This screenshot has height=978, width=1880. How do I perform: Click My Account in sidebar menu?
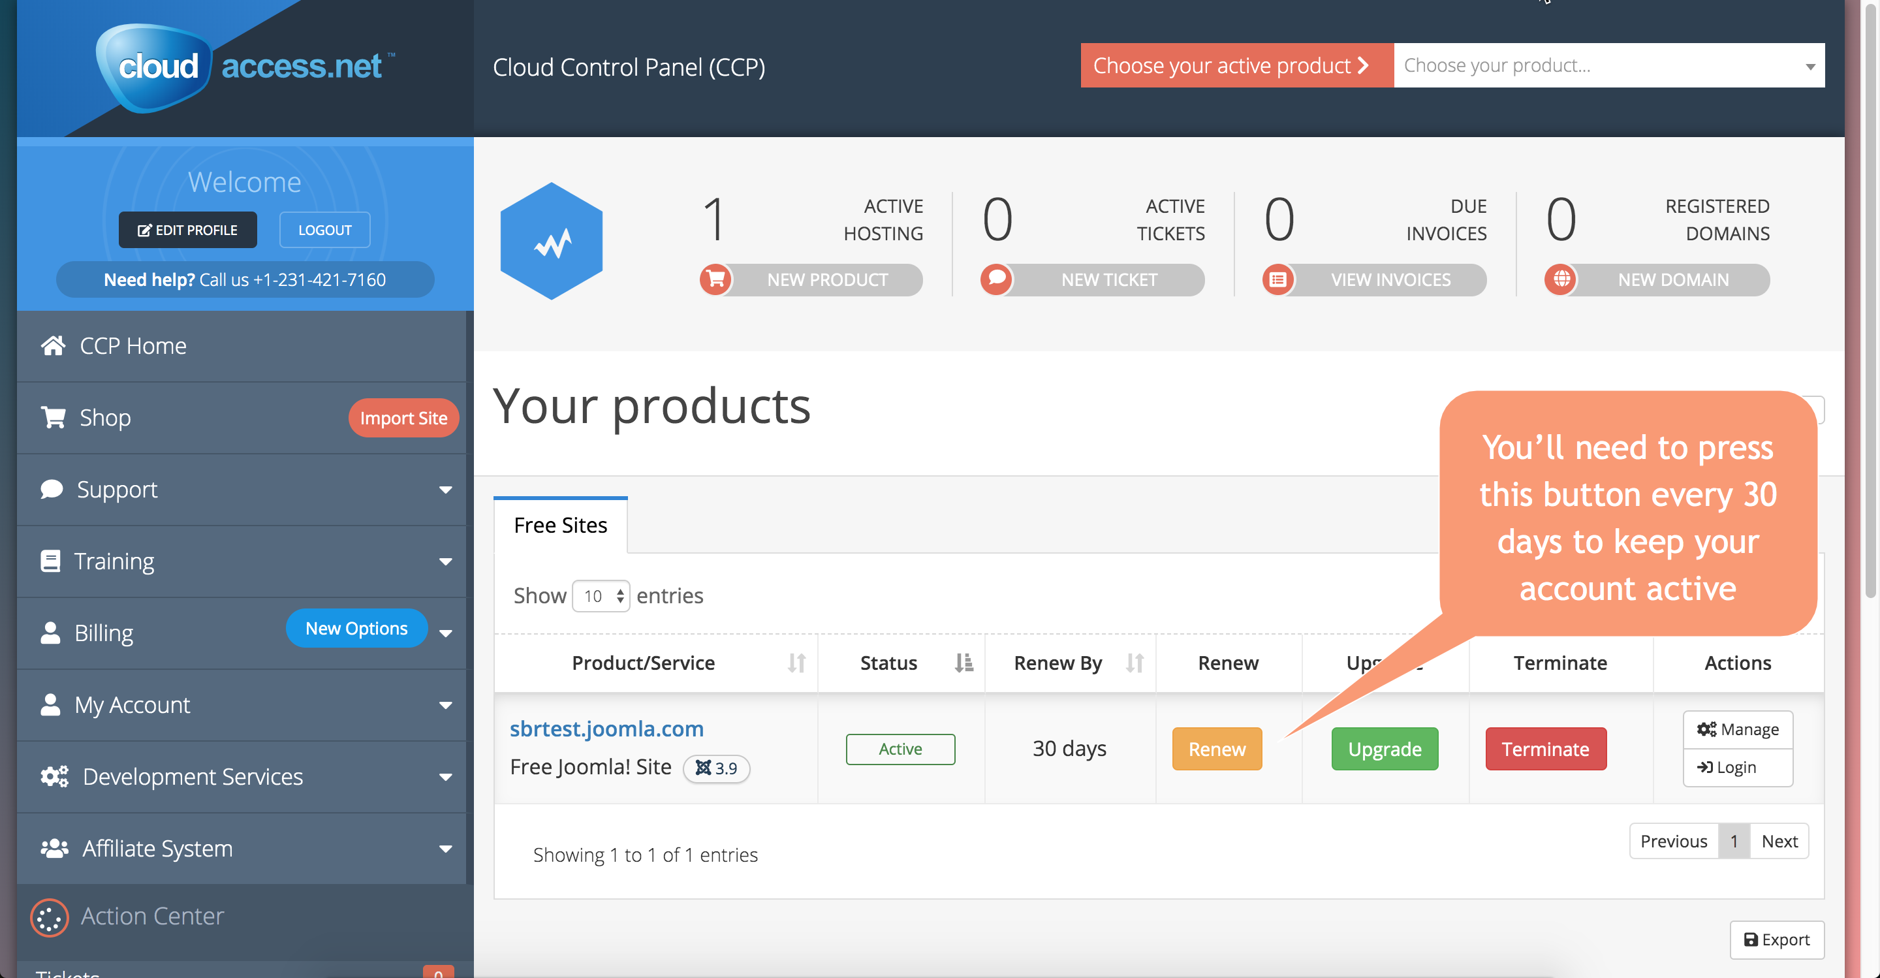click(x=132, y=705)
